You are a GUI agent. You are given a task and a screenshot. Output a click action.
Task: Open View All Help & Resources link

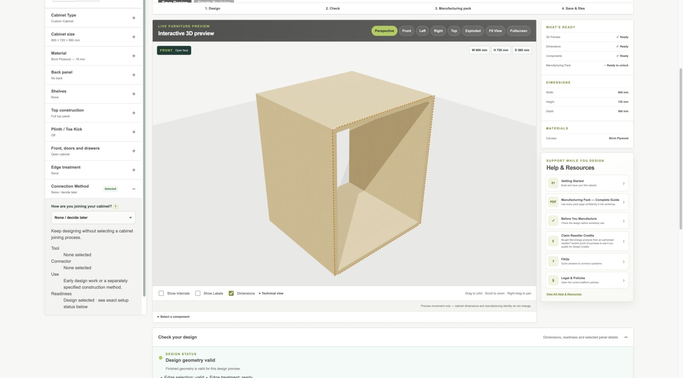pyautogui.click(x=564, y=294)
